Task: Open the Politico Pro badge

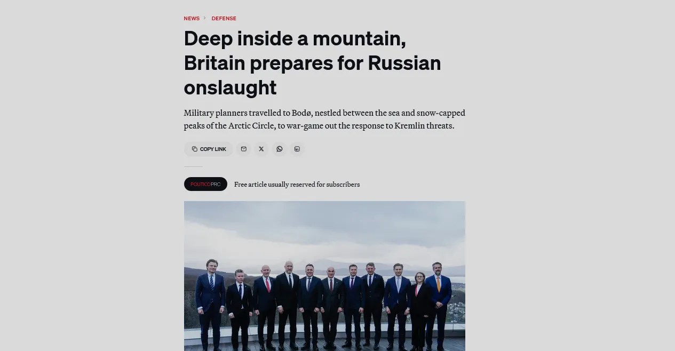Action: click(x=205, y=184)
